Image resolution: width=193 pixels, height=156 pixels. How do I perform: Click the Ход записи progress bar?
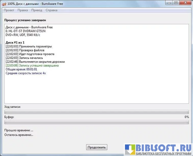(96, 112)
